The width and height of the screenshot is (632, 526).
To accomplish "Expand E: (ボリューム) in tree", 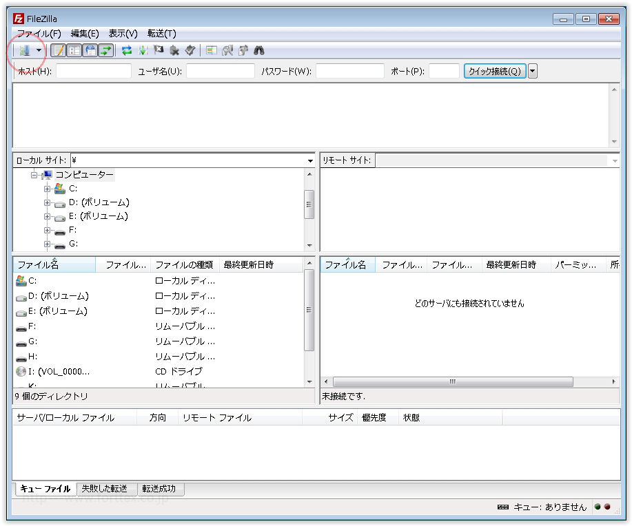I will 47,216.
